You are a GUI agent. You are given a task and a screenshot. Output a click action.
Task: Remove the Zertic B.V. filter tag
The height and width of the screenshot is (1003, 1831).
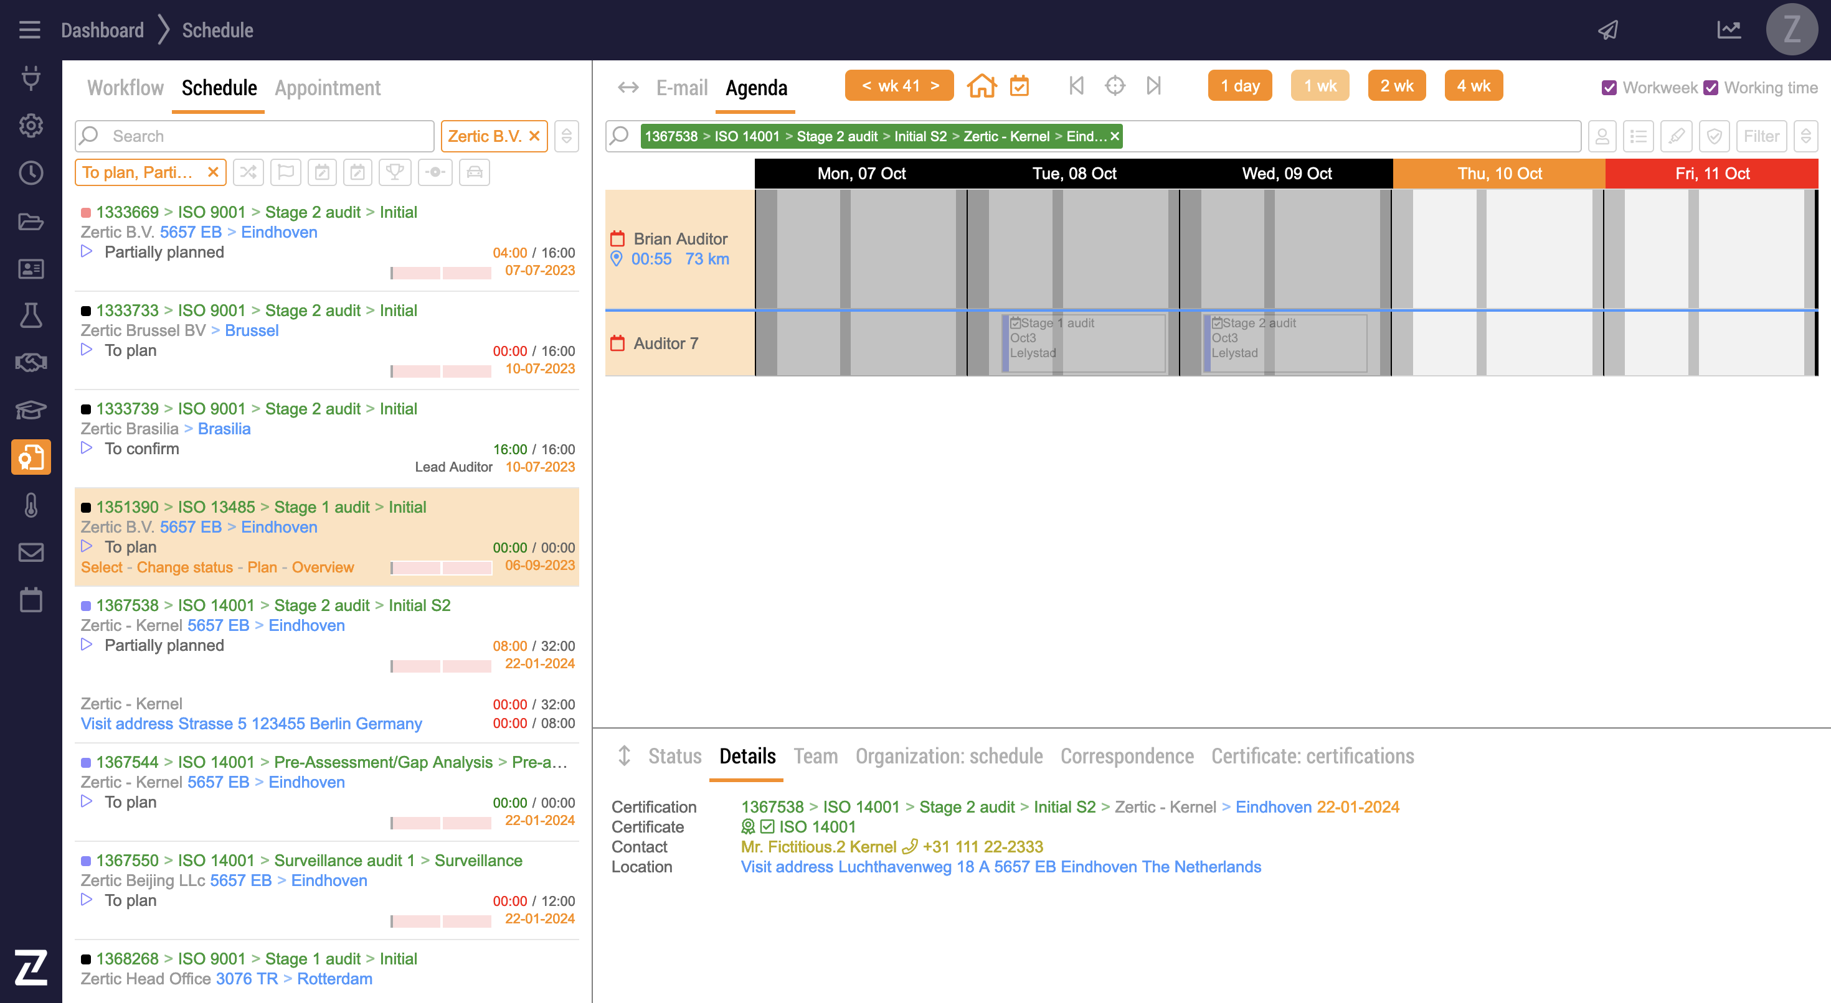coord(534,136)
